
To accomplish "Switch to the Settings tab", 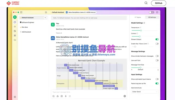I will [x=152, y=17].
